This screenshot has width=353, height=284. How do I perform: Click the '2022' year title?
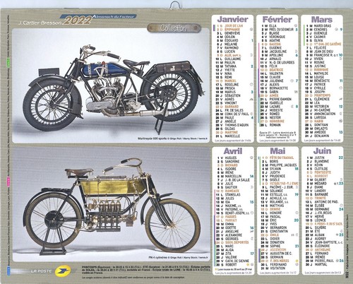click(x=77, y=20)
